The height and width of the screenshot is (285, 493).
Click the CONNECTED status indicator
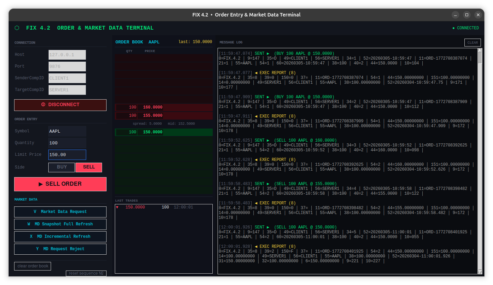[x=465, y=28]
